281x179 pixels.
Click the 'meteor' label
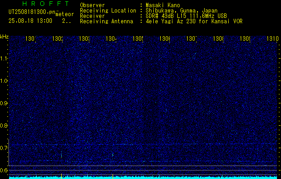pyautogui.click(x=65, y=14)
